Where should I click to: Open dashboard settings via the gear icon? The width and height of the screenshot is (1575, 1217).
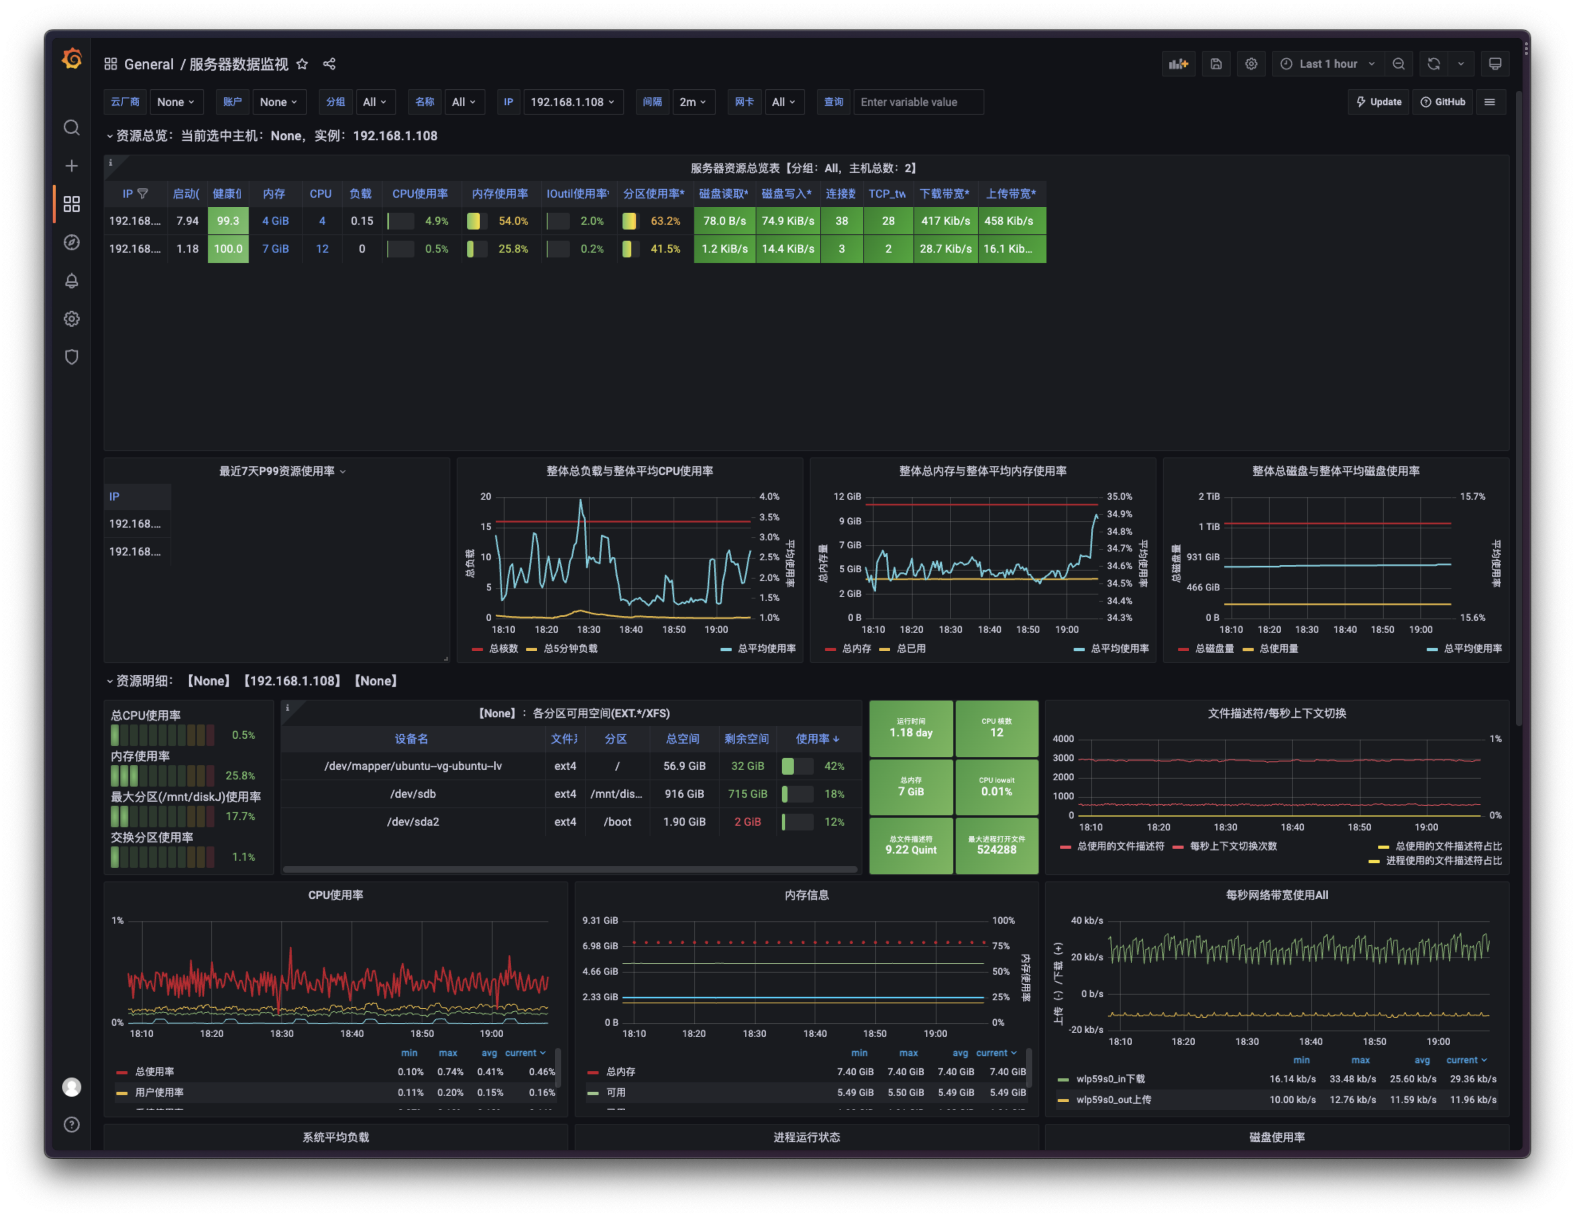click(x=1251, y=63)
